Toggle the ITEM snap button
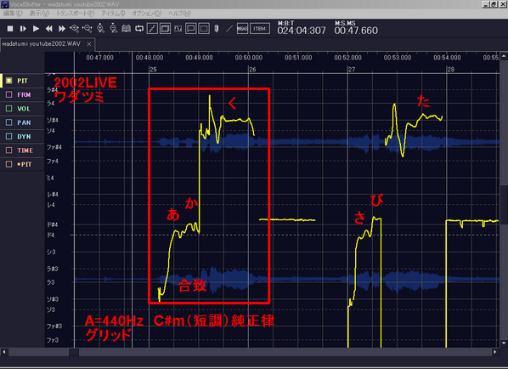The width and height of the screenshot is (508, 369). point(260,29)
